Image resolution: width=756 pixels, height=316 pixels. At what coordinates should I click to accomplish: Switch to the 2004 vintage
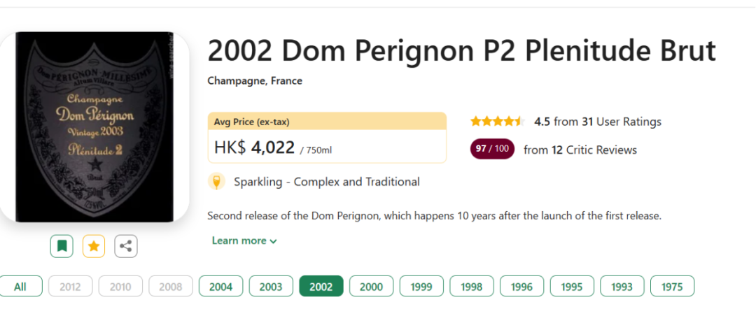(220, 286)
